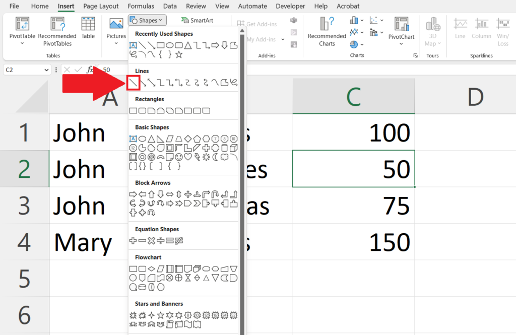Click the shapes gallery scrollbar
This screenshot has height=335, width=516.
pos(242,181)
